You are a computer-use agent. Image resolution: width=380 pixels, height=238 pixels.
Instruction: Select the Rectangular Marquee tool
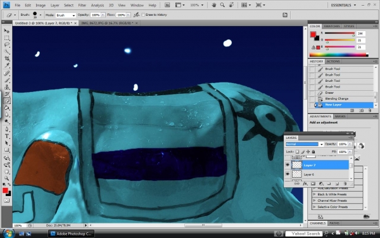(6, 38)
